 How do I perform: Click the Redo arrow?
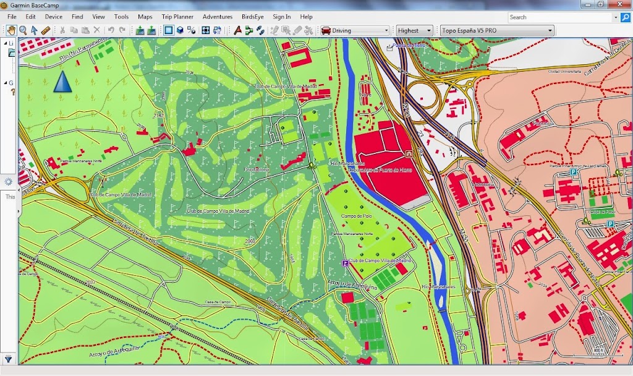pos(122,30)
